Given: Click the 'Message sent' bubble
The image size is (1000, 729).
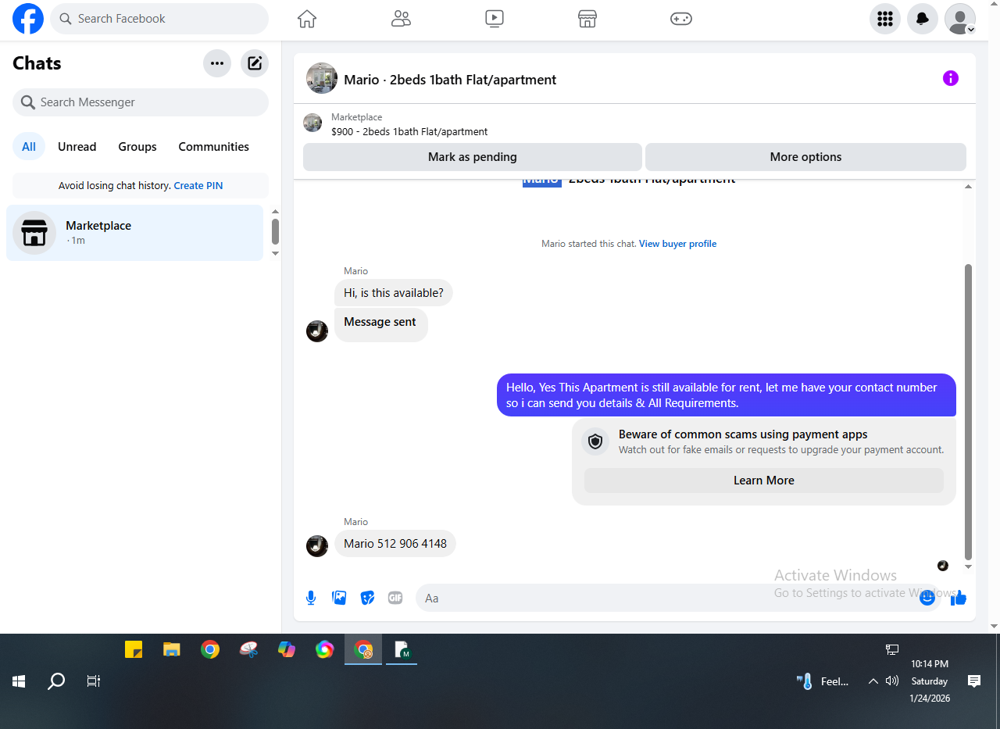Looking at the screenshot, I should [380, 324].
